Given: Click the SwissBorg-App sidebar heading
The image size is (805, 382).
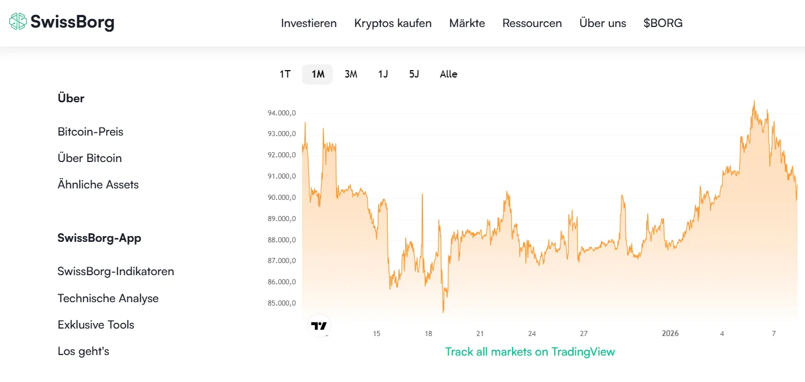Looking at the screenshot, I should click(100, 238).
